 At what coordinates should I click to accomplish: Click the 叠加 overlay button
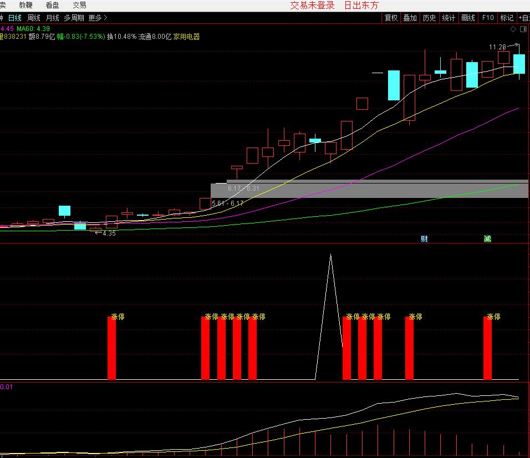pyautogui.click(x=410, y=18)
